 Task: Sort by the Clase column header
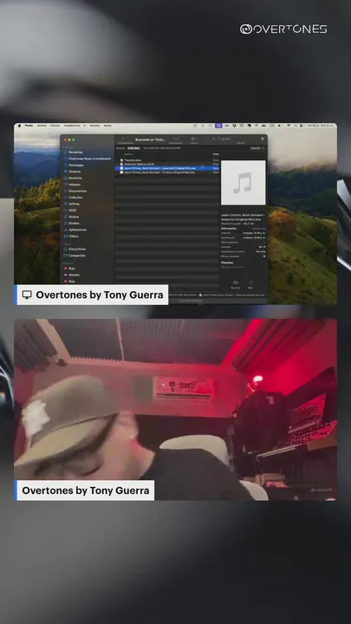(x=215, y=154)
